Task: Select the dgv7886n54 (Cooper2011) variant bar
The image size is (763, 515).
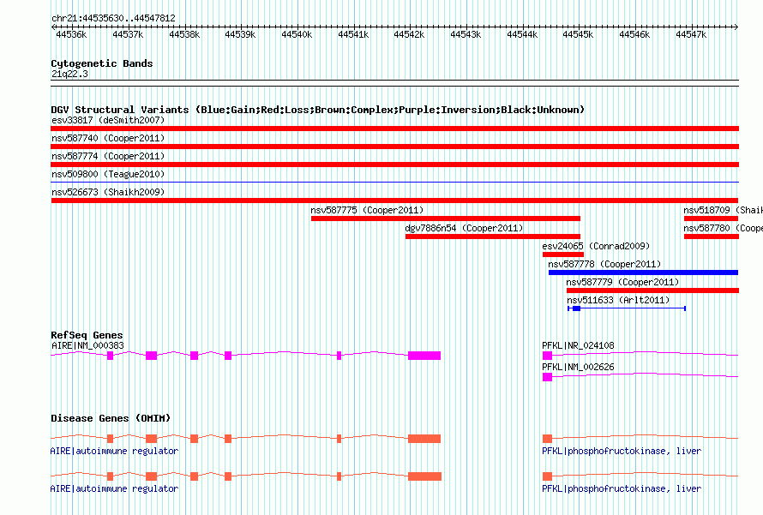Action: 493,237
